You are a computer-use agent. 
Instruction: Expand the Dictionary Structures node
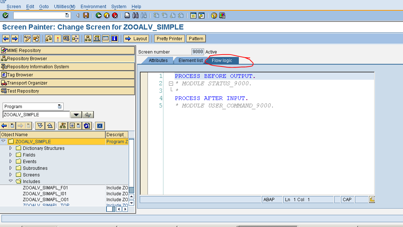point(11,148)
